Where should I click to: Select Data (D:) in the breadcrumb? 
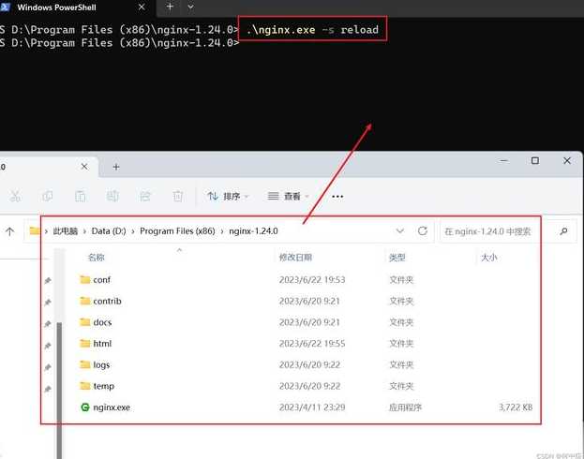click(x=109, y=231)
